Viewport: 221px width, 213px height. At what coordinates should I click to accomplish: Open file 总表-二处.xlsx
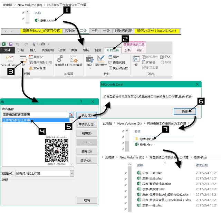coord(150,173)
